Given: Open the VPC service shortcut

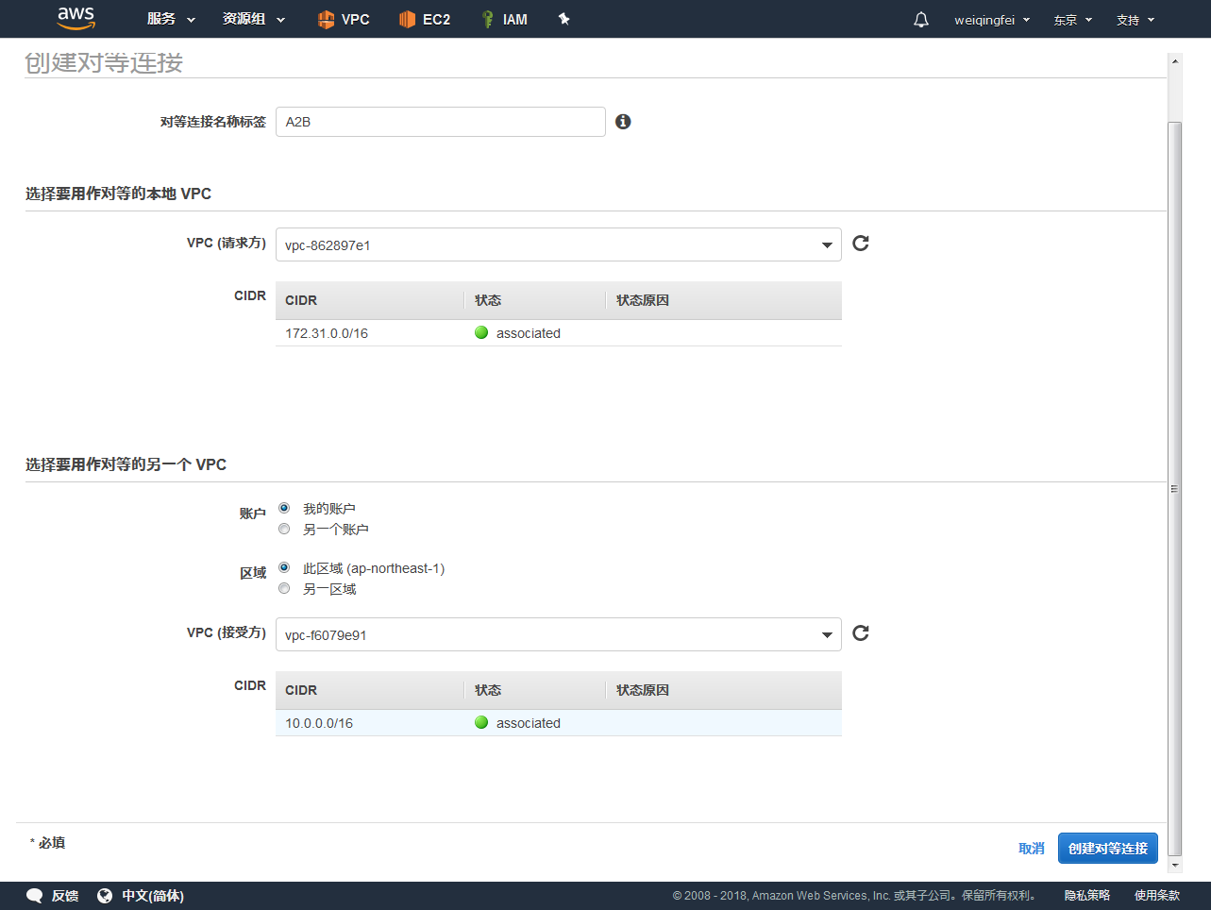Looking at the screenshot, I should (x=344, y=19).
